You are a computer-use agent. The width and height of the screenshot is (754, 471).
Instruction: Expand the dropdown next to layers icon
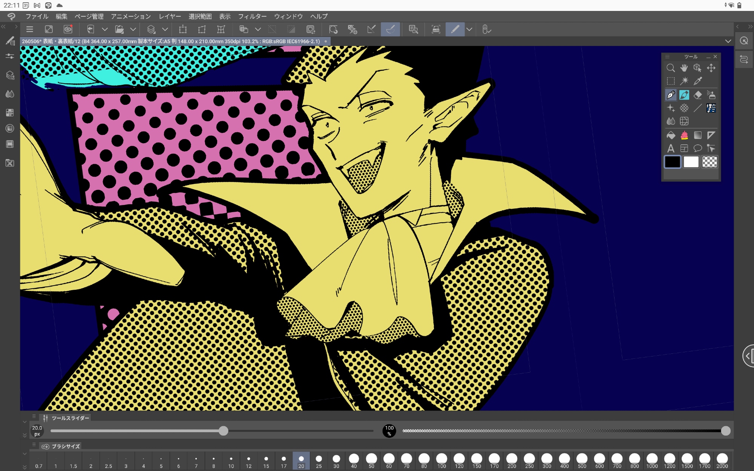click(165, 29)
